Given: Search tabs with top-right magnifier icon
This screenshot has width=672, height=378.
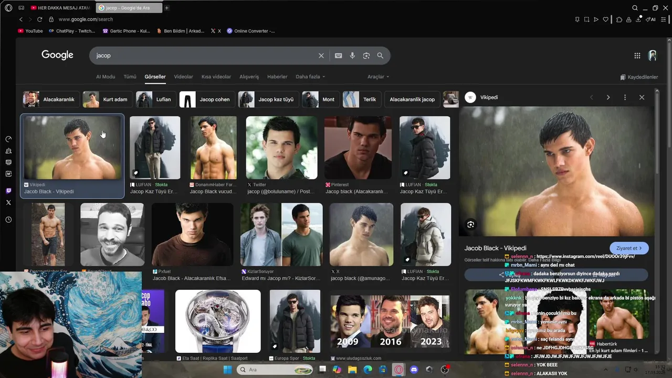Looking at the screenshot, I should coord(635,8).
